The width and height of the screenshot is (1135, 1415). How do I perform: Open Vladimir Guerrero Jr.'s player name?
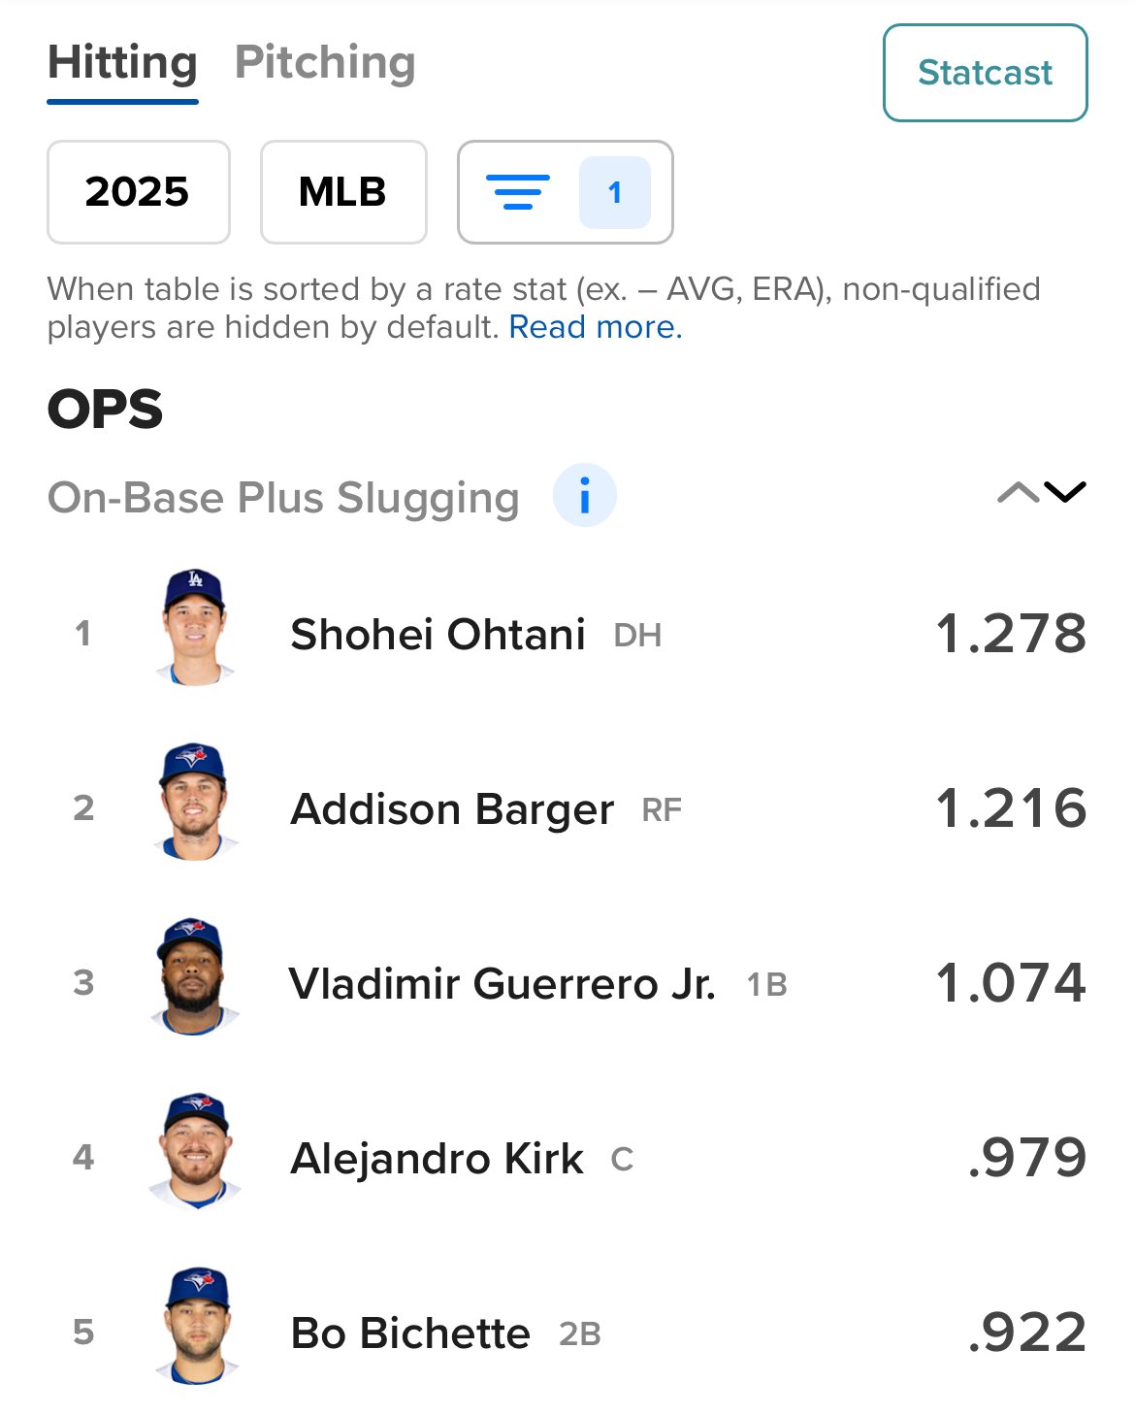502,984
